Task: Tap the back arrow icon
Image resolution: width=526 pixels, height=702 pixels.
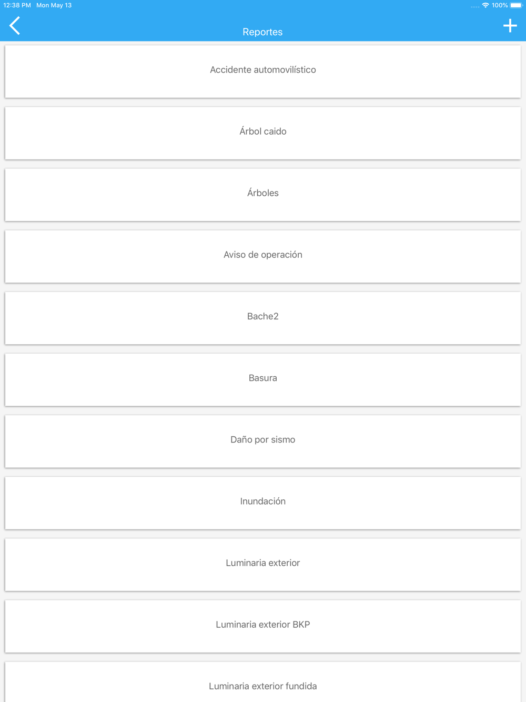Action: [x=15, y=25]
